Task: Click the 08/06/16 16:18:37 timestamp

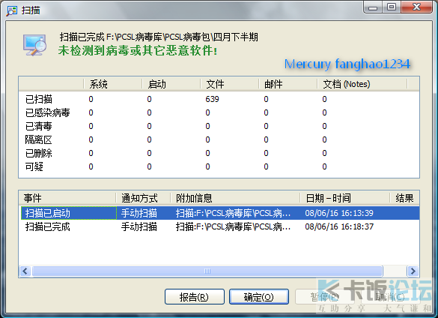Action: 339,226
